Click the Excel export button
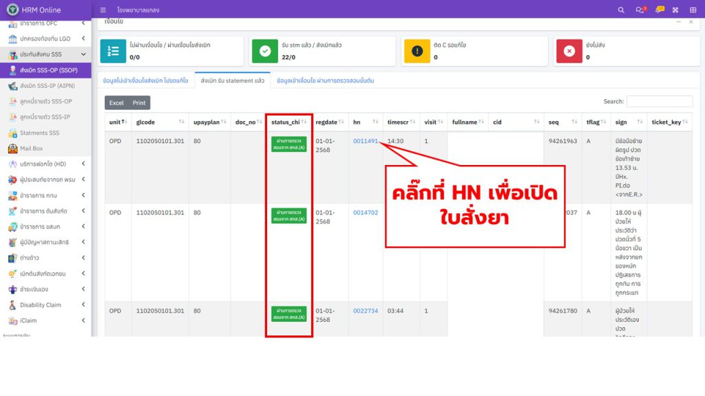This screenshot has width=705, height=396. (116, 102)
